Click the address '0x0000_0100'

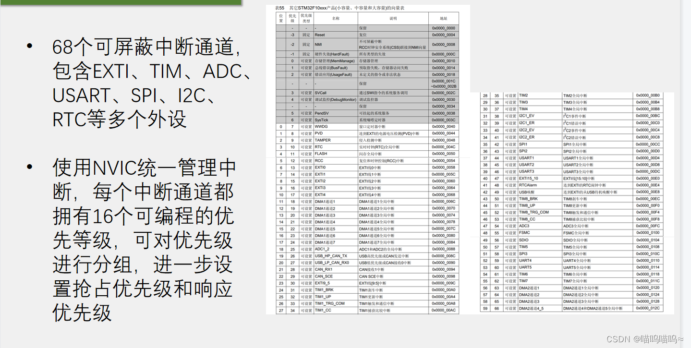648,233
